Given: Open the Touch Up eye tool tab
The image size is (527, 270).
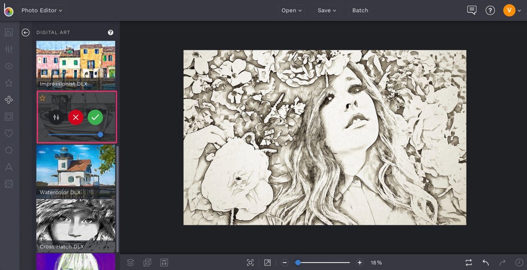Looking at the screenshot, I should [x=8, y=66].
